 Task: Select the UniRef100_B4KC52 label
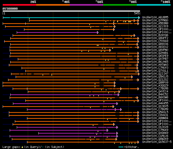[x=155, y=95]
